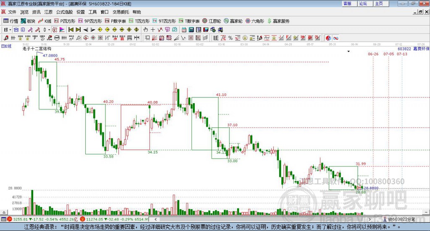Open the T数字表 tool
Viewport: 430px width, 231px height.
click(189, 21)
